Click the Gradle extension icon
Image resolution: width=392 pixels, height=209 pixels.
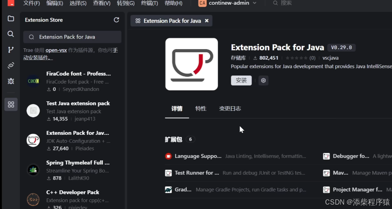pos(169,190)
